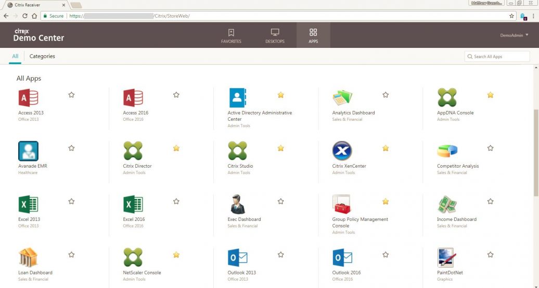
Task: Show the Categories view
Action: 42,56
